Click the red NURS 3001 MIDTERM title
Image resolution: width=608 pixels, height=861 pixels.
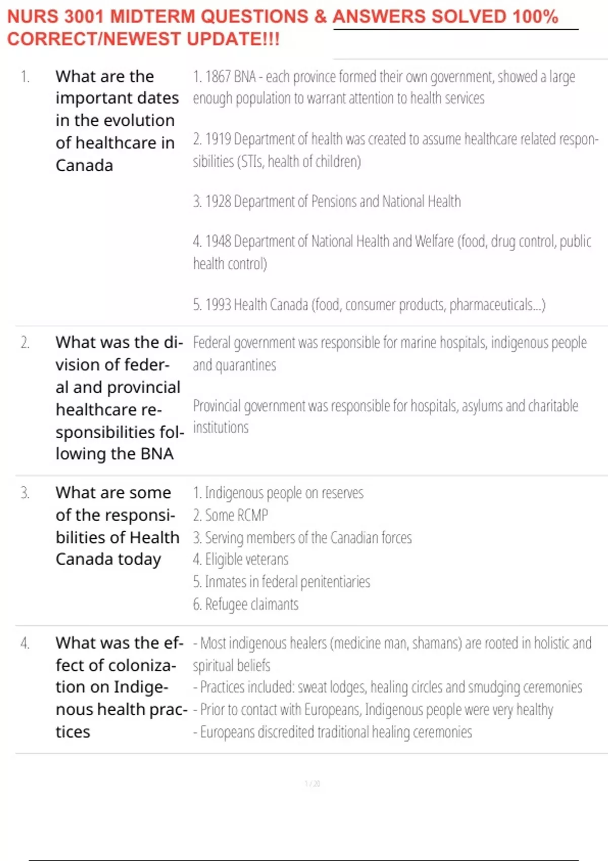(283, 27)
